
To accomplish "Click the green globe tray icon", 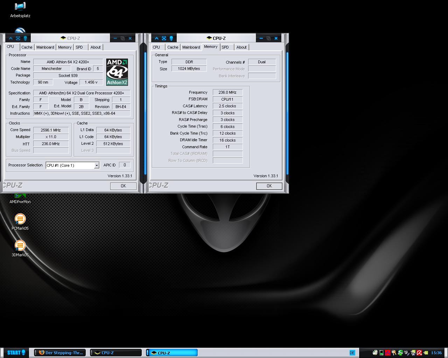I will pyautogui.click(x=400, y=353).
